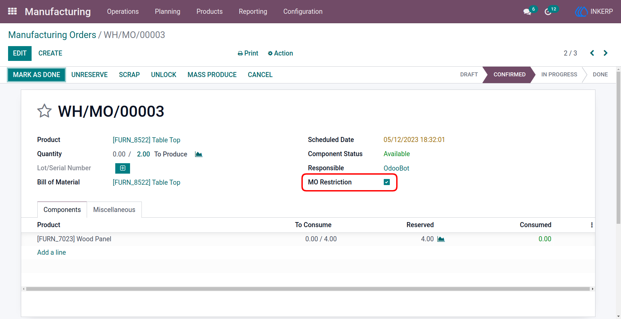Click the CANCEL button
The image size is (621, 319).
pos(260,75)
